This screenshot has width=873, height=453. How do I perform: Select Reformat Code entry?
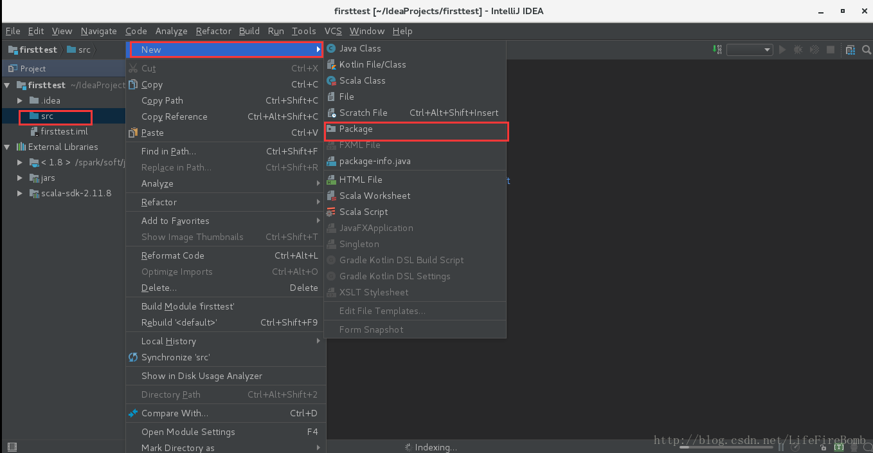226,255
